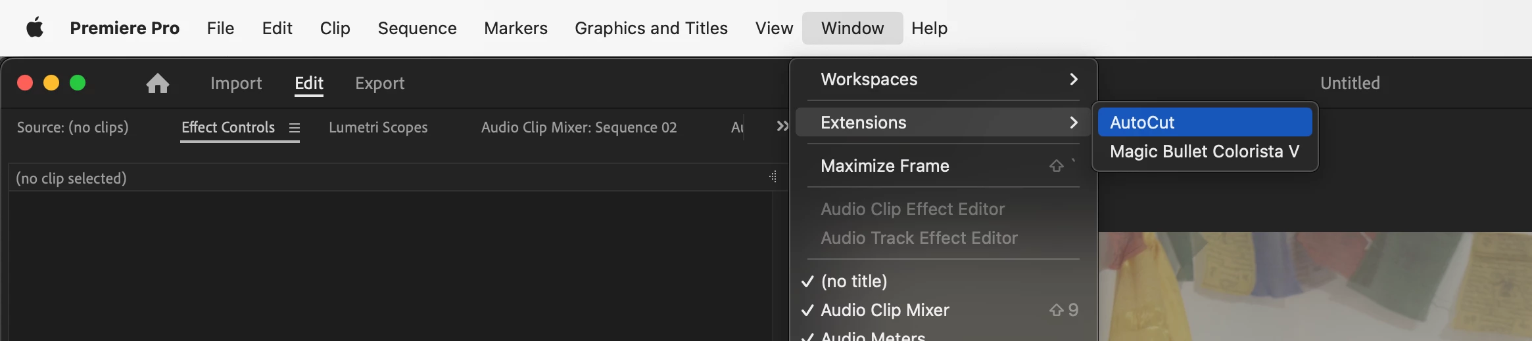Click the Apple menu icon
The image size is (1532, 341).
pos(35,28)
